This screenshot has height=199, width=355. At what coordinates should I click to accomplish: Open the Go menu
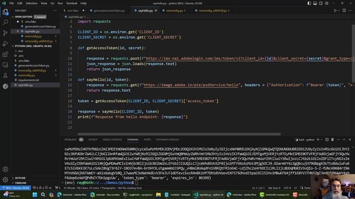tap(52, 3)
